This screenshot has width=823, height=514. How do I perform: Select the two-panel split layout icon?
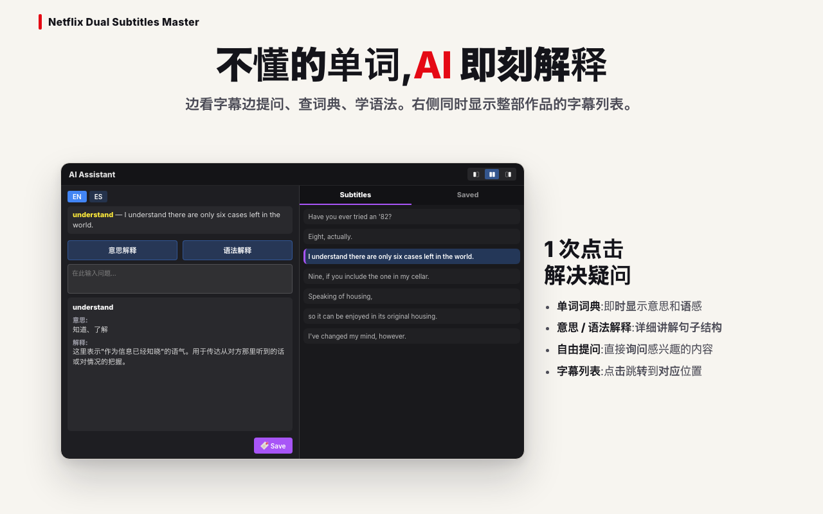(x=492, y=174)
